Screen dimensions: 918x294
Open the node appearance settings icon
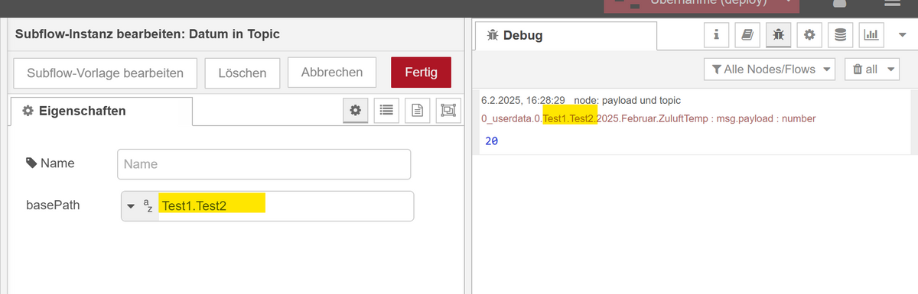[448, 111]
